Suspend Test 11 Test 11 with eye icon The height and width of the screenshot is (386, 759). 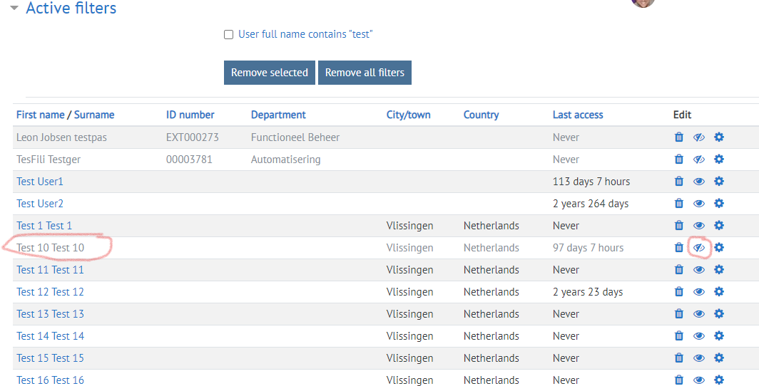[698, 270]
